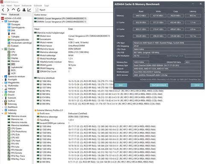Switch to the Kedvencek tab
This screenshot has width=205, height=164.
pos(14,15)
